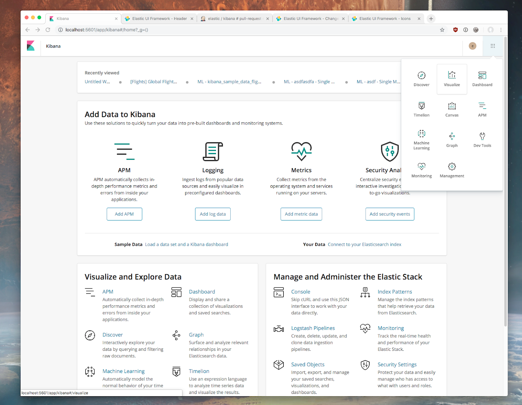Image resolution: width=522 pixels, height=405 pixels.
Task: Open Management from the app menu
Action: coord(452,171)
